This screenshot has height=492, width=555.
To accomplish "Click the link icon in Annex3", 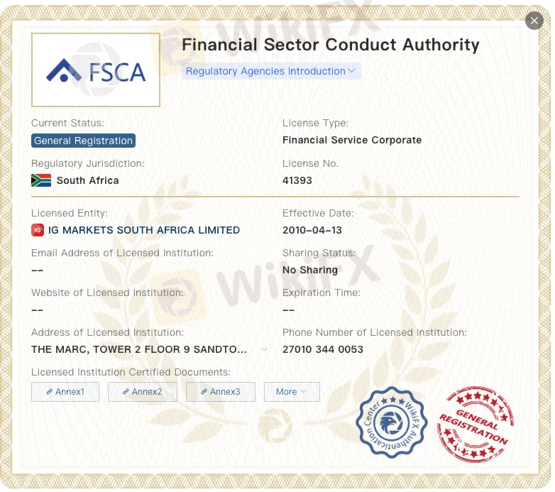I will click(204, 392).
